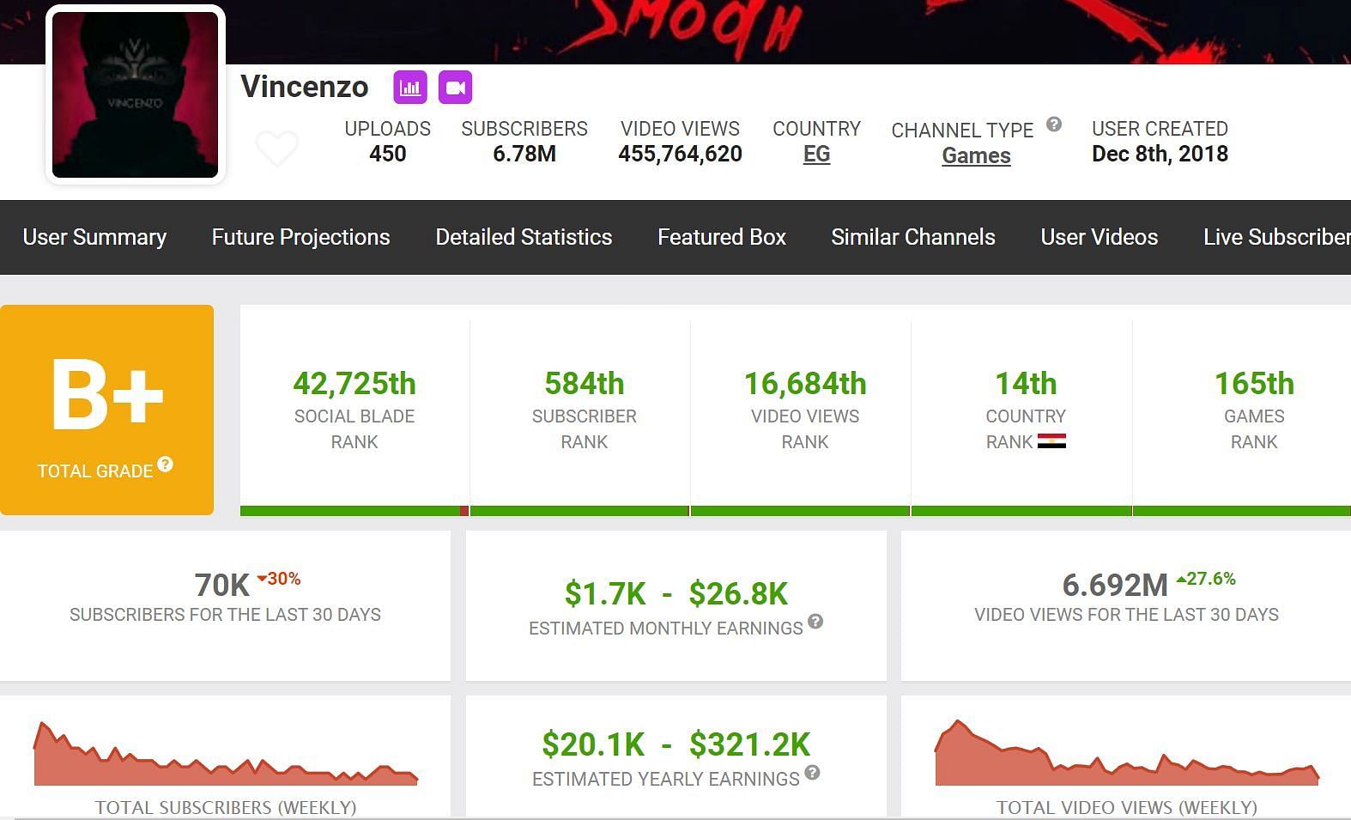Switch to the Future Projections tab

(300, 237)
